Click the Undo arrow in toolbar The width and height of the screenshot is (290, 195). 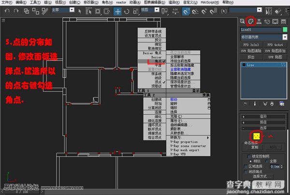7,11
